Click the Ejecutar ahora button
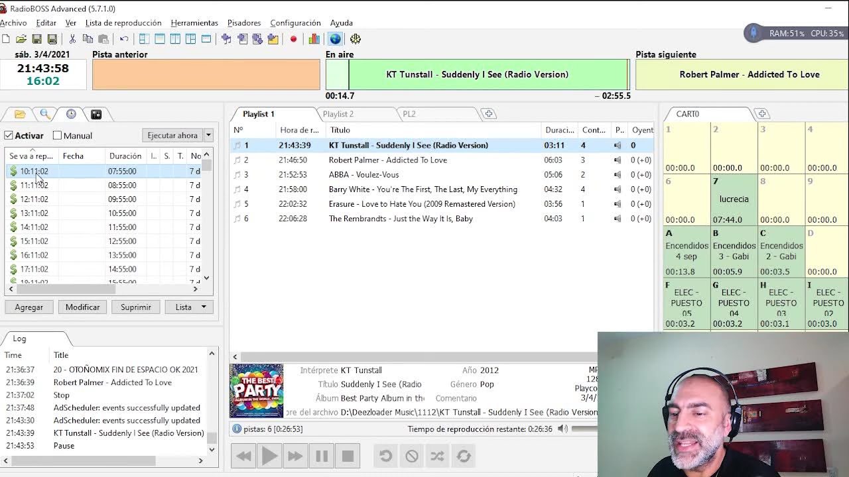 pos(172,135)
